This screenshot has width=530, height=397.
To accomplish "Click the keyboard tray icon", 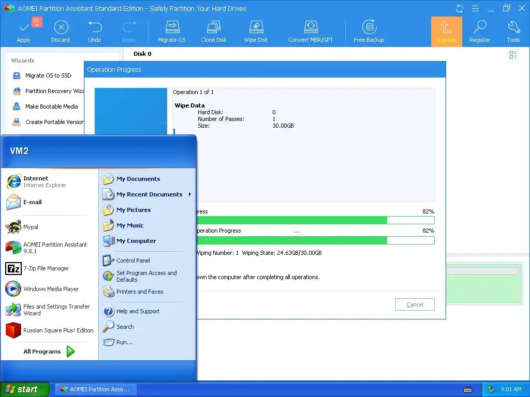I will [468, 390].
